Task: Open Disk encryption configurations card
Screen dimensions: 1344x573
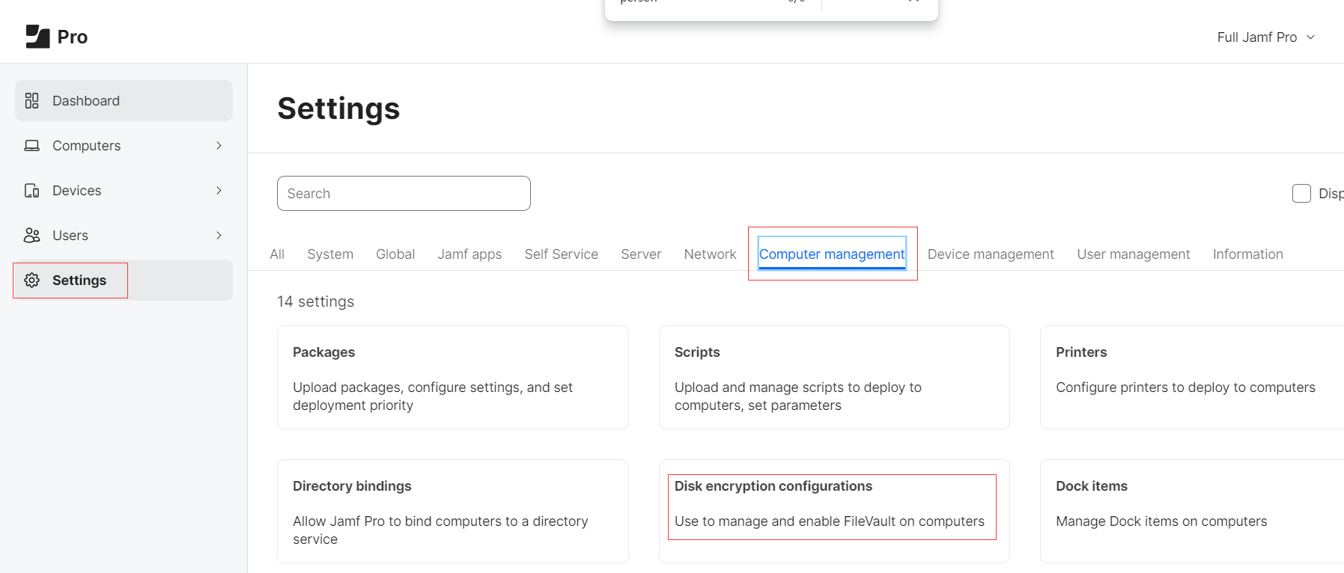Action: coord(834,511)
